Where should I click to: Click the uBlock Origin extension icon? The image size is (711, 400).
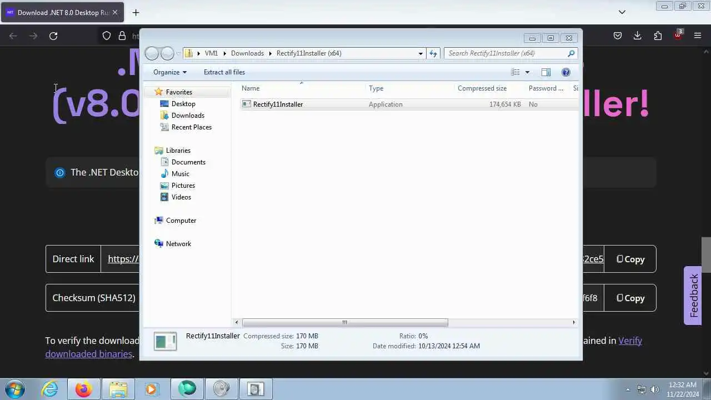[x=678, y=35]
